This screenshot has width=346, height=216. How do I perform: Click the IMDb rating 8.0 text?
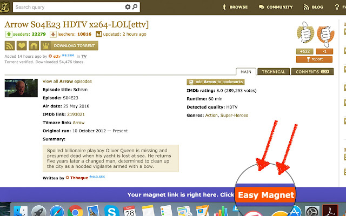tap(222, 91)
